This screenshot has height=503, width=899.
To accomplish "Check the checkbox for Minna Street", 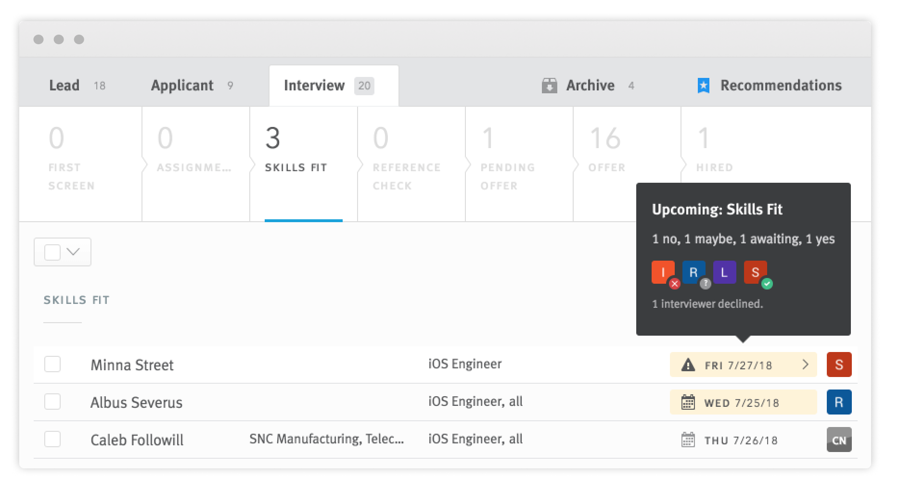I will (52, 365).
